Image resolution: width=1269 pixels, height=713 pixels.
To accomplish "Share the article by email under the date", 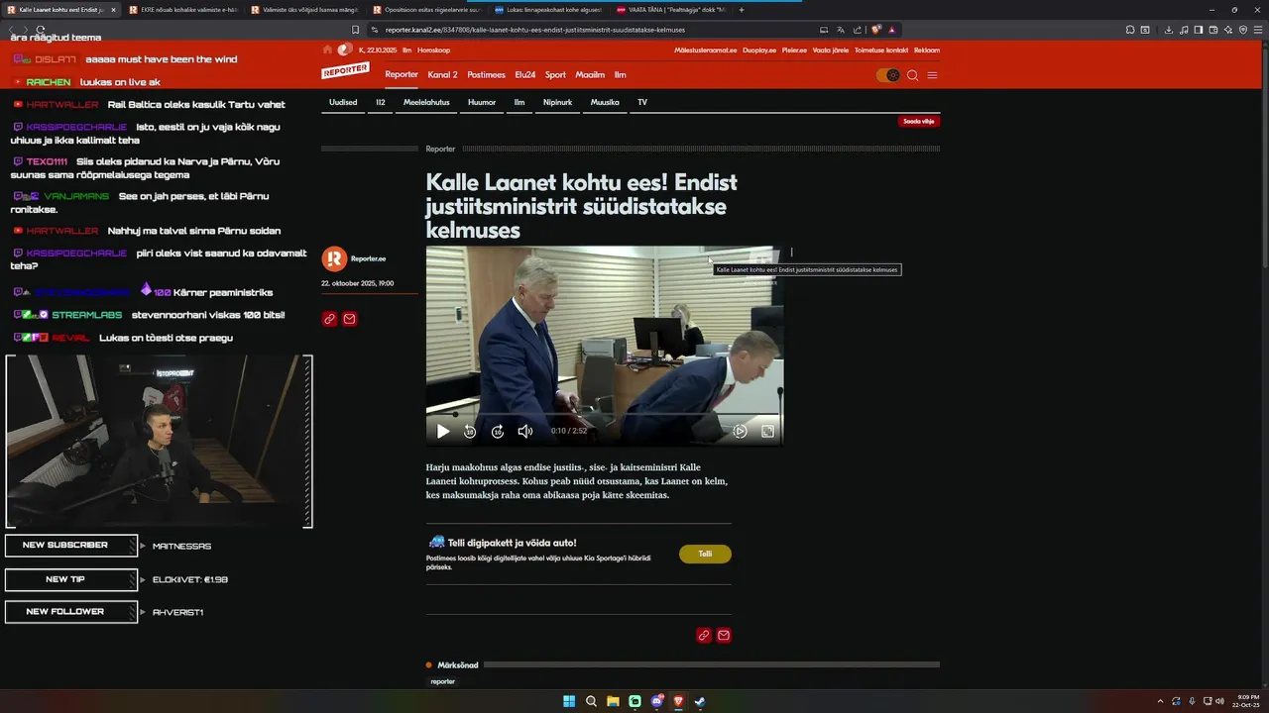I will pos(349,319).
